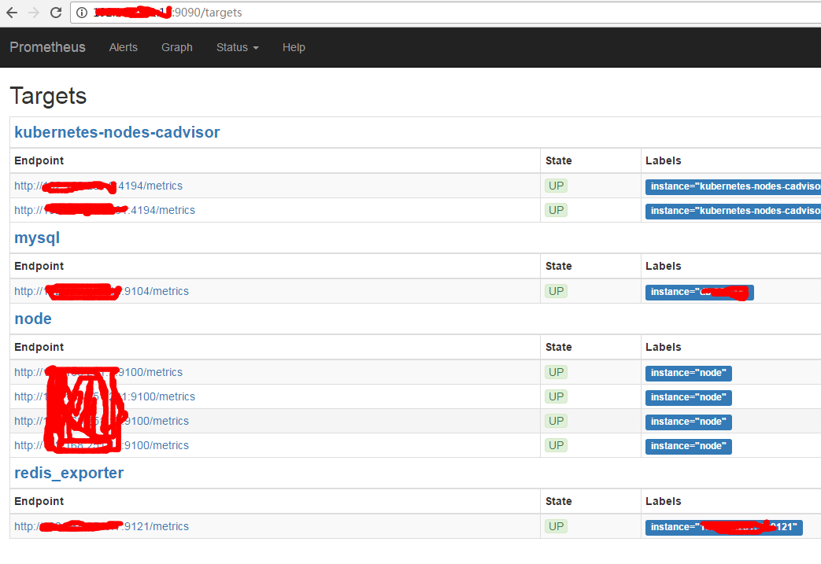
Task: Expand the Status dropdown menu
Action: coord(237,47)
